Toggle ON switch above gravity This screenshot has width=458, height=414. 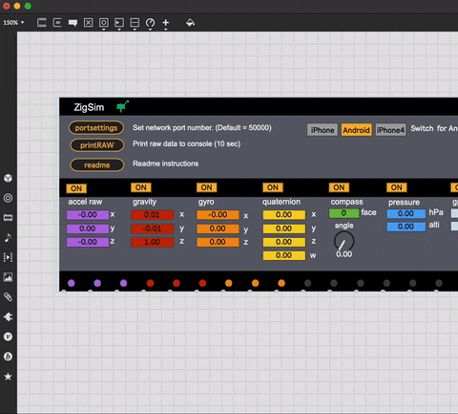(141, 187)
